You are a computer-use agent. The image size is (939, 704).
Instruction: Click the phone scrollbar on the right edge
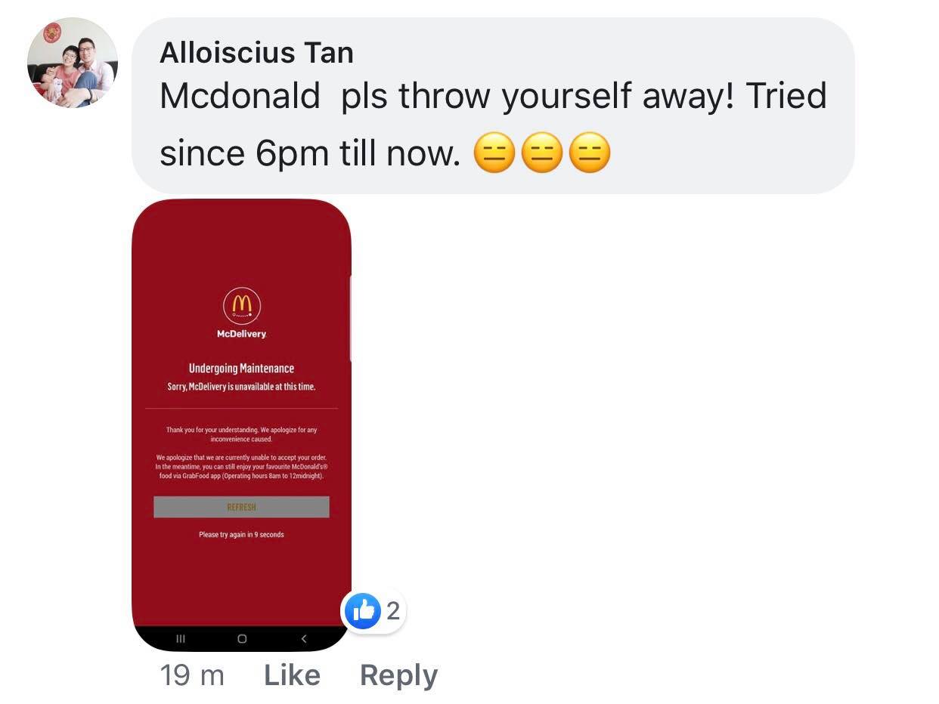349,318
